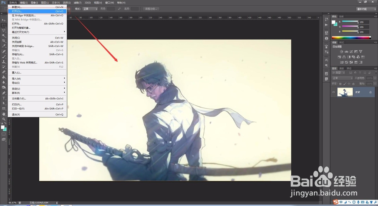
Task: Toggle lock transparent pixels
Action: tap(340, 84)
